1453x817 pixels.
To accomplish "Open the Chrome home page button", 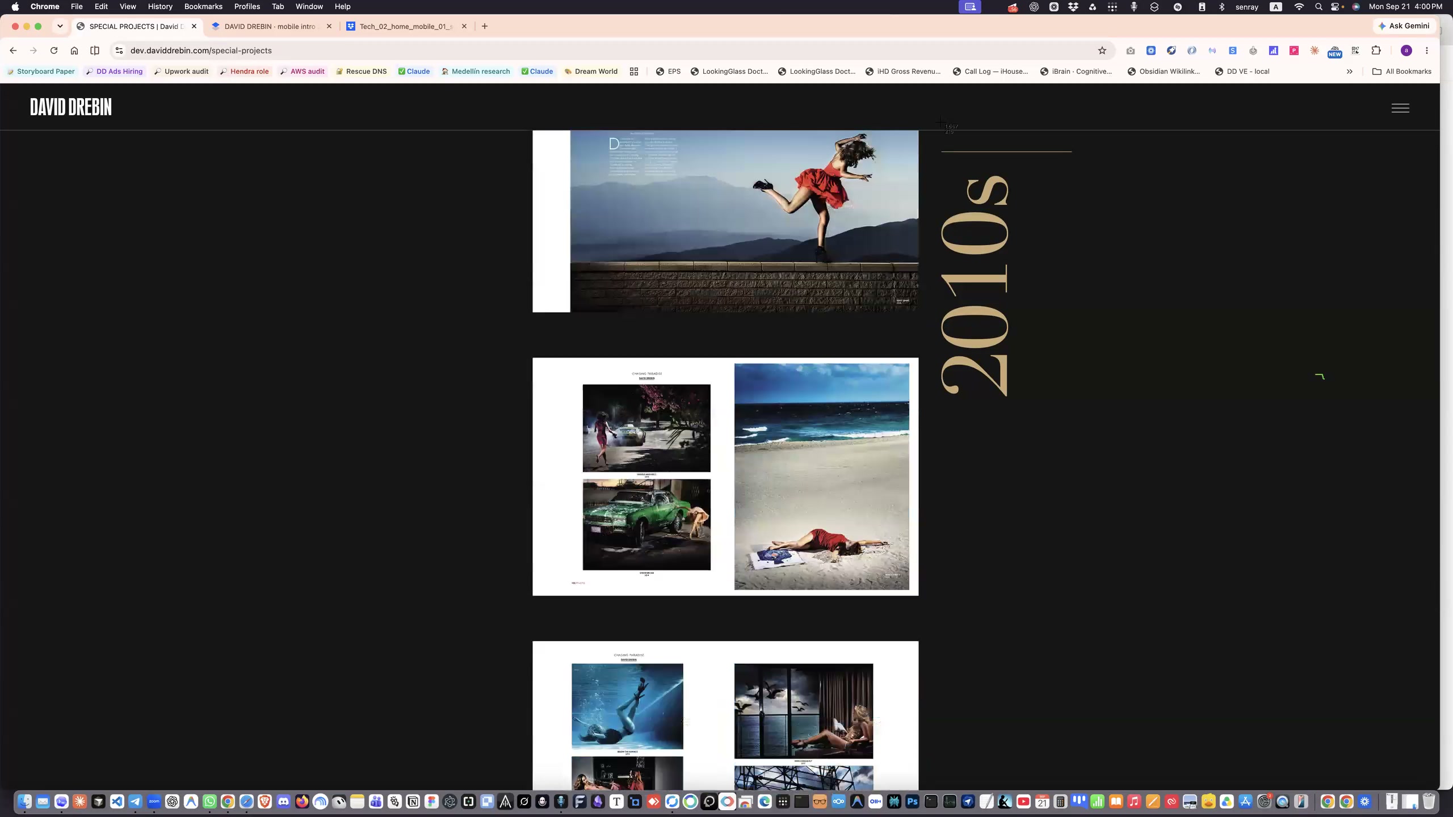I will click(x=74, y=50).
